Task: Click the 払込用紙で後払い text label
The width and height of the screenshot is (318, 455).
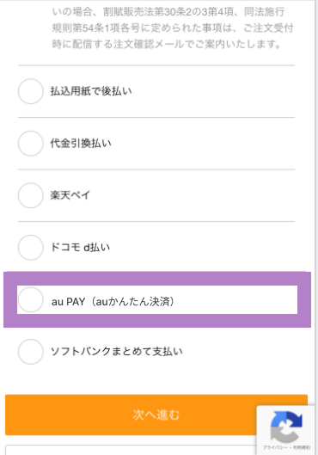Action: point(91,91)
